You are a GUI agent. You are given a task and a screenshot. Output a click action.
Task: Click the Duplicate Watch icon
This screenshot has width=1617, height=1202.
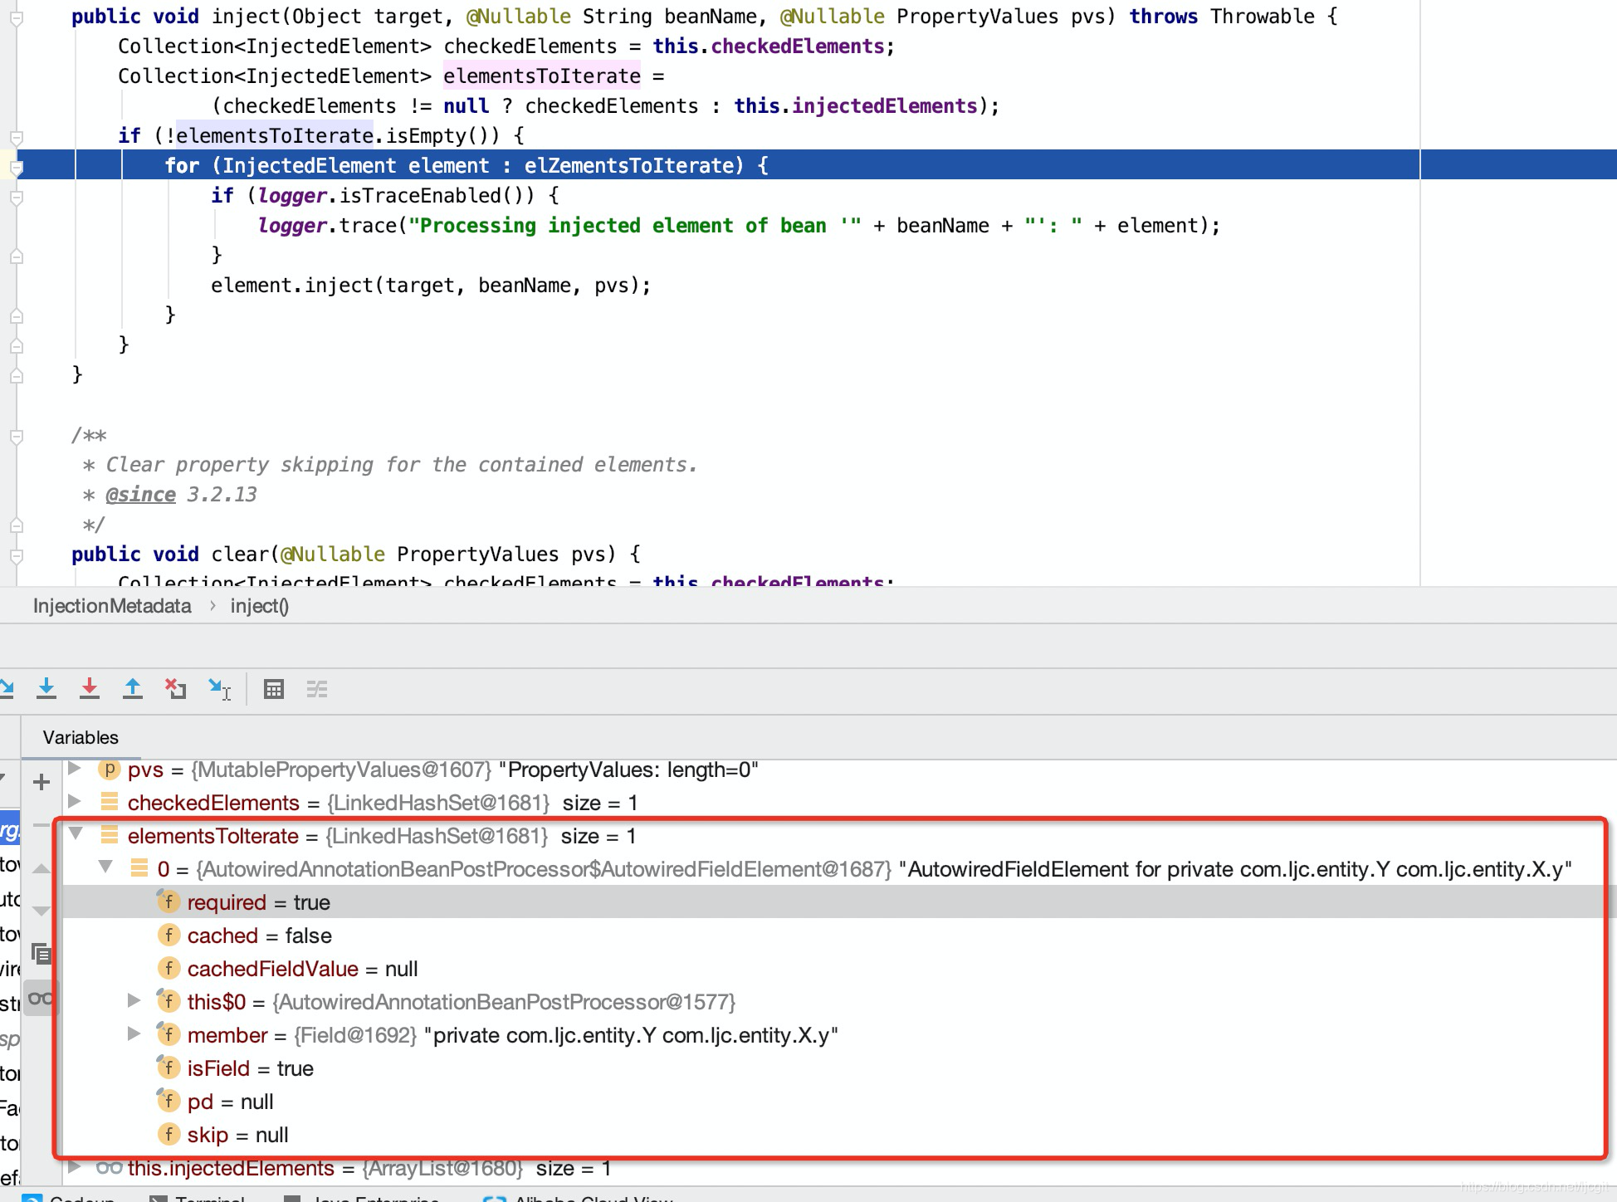[x=42, y=954]
